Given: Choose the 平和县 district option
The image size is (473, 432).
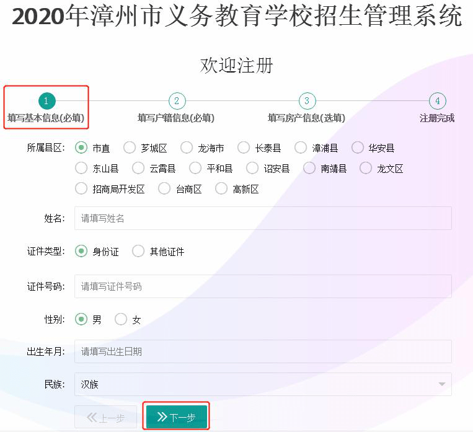Looking at the screenshot, I should click(x=195, y=169).
